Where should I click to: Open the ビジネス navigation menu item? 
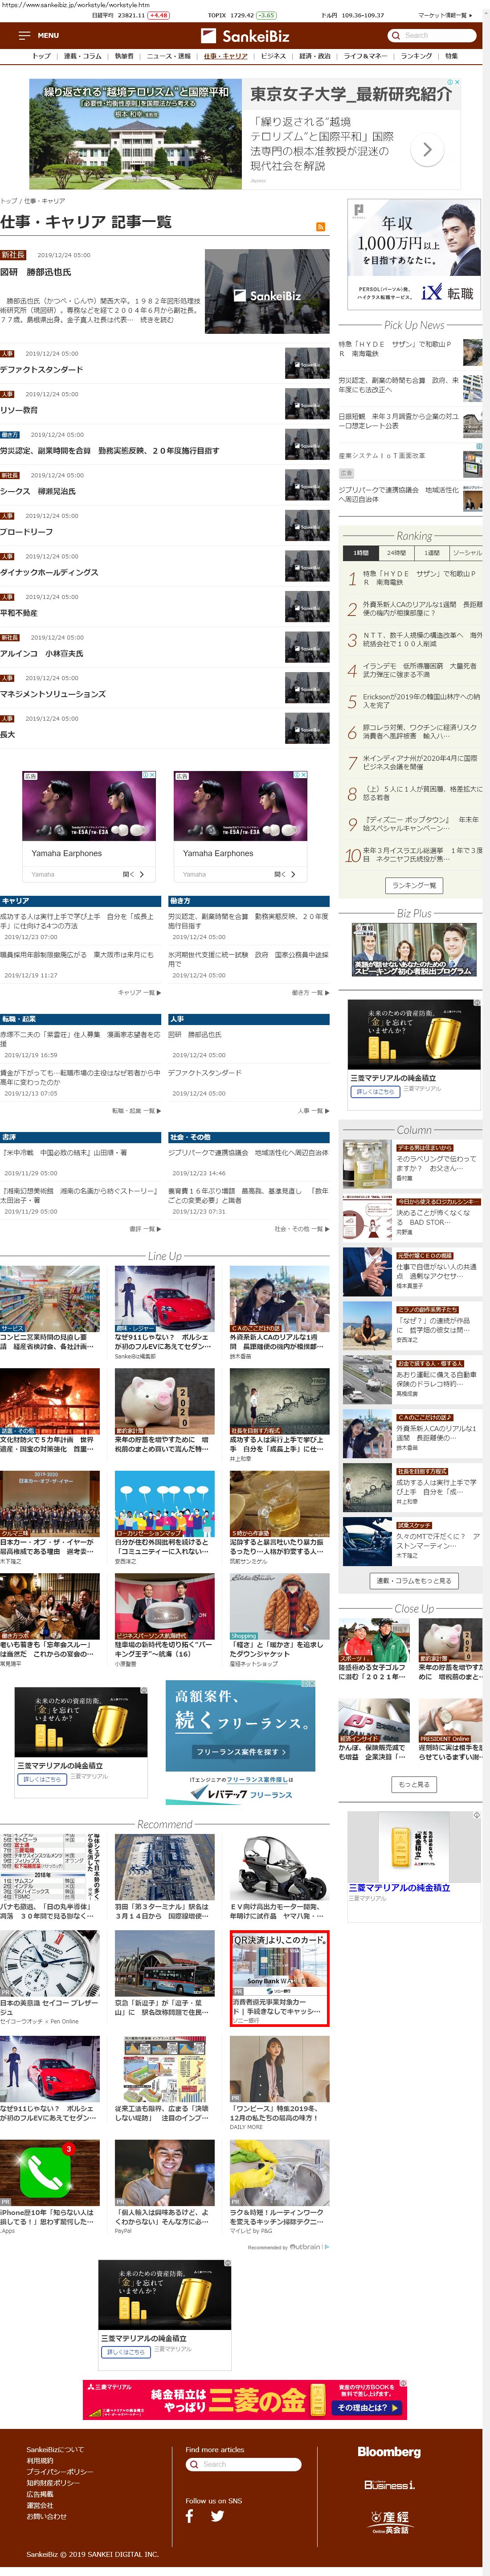(x=273, y=56)
